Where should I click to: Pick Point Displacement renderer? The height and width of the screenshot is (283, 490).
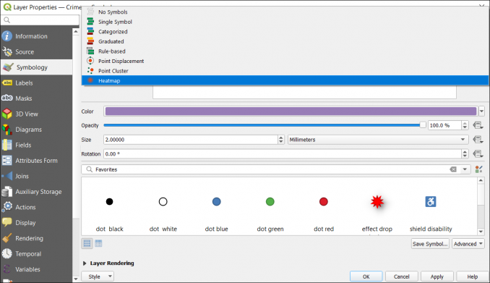[x=285, y=61]
